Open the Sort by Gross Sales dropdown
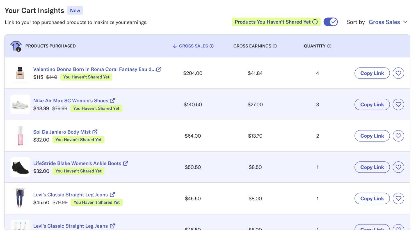This screenshot has width=416, height=236. 388,22
